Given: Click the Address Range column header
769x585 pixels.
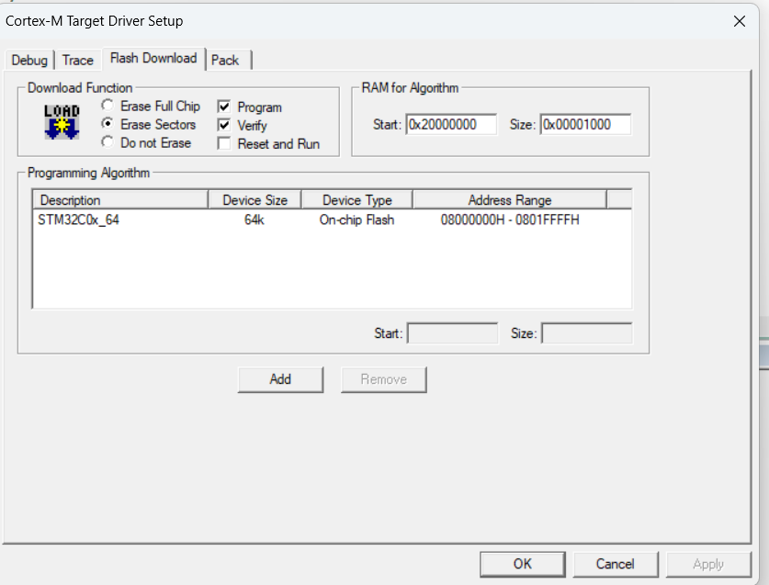Looking at the screenshot, I should [510, 200].
